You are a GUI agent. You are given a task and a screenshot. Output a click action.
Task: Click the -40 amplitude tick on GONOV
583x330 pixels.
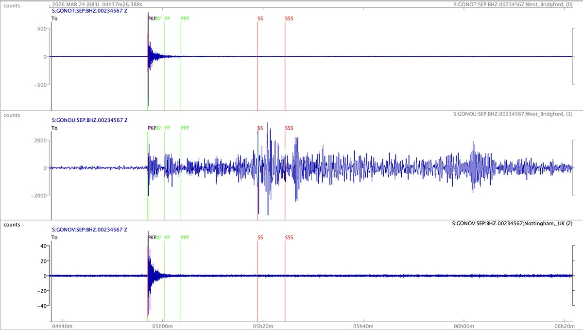(x=41, y=306)
